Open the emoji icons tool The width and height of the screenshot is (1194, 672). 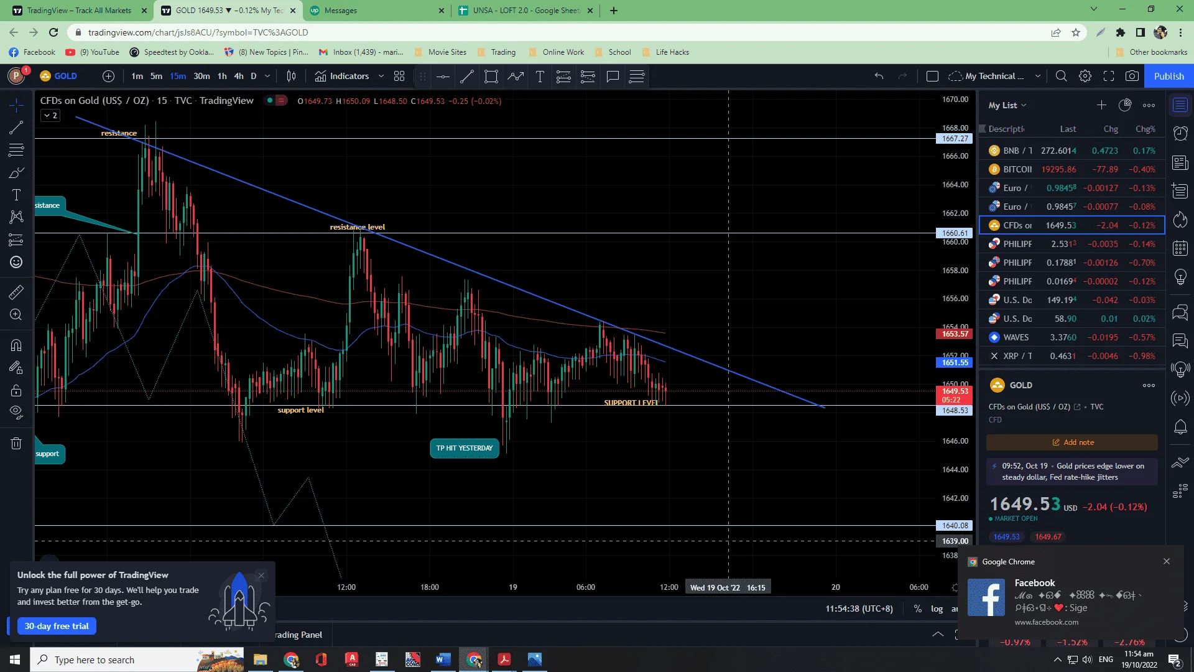[16, 262]
